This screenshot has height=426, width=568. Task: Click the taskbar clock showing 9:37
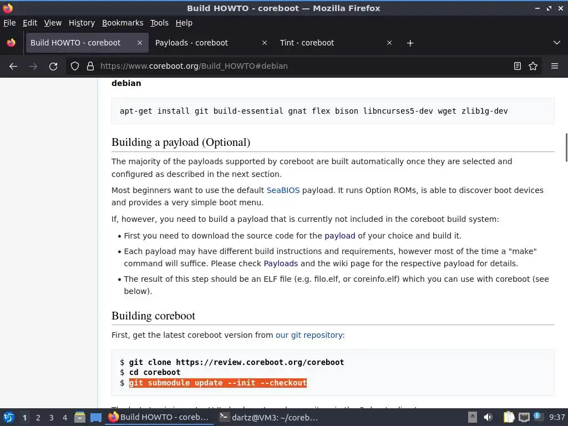click(557, 417)
